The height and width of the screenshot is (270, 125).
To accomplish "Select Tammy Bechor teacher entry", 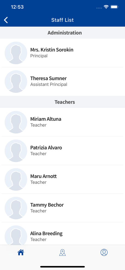I will click(62, 208).
